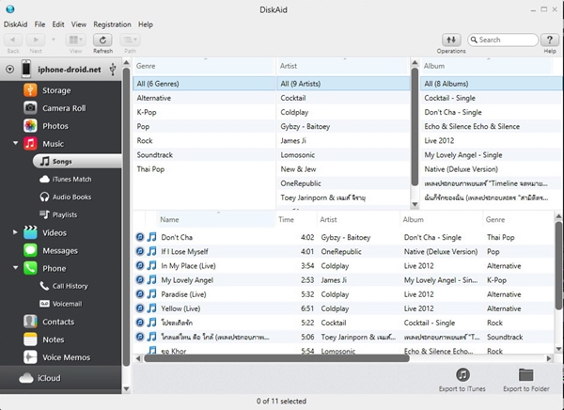The width and height of the screenshot is (564, 410).
Task: Click the Refresh toolbar button
Action: pyautogui.click(x=102, y=39)
